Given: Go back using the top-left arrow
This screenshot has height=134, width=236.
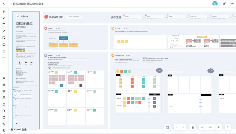Looking at the screenshot, I should click(x=4, y=4).
